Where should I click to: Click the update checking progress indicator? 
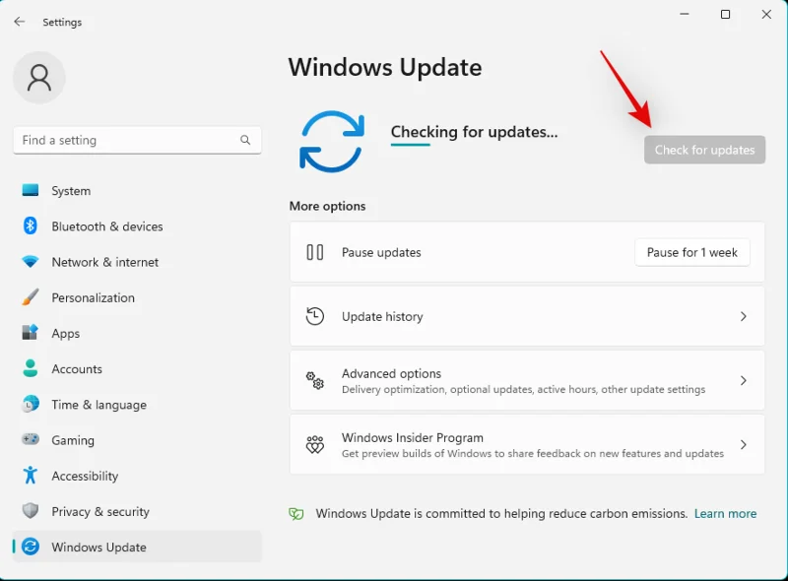tap(410, 144)
